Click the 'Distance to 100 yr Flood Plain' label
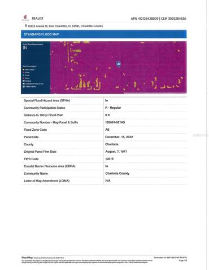Viewport: 209px width, 270px height. (43, 115)
